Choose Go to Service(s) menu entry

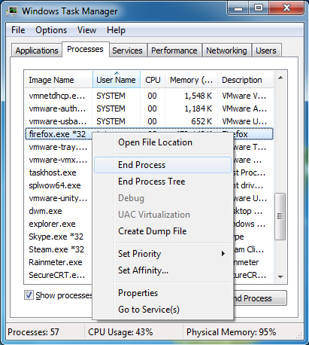162,310
